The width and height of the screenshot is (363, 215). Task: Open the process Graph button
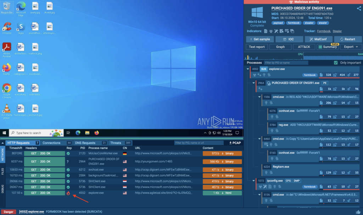pos(280,47)
